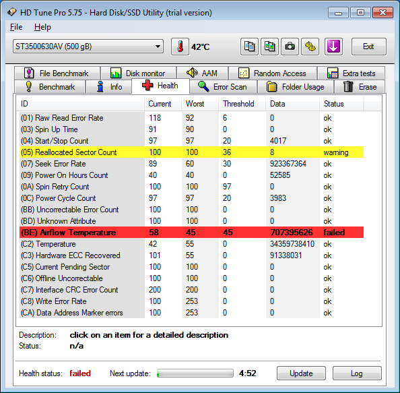Click the thermometer temperature icon
400x393 pixels.
coord(180,47)
